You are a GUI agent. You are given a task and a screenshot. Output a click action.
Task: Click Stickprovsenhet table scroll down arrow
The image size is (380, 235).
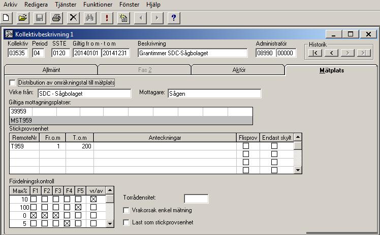pos(298,170)
